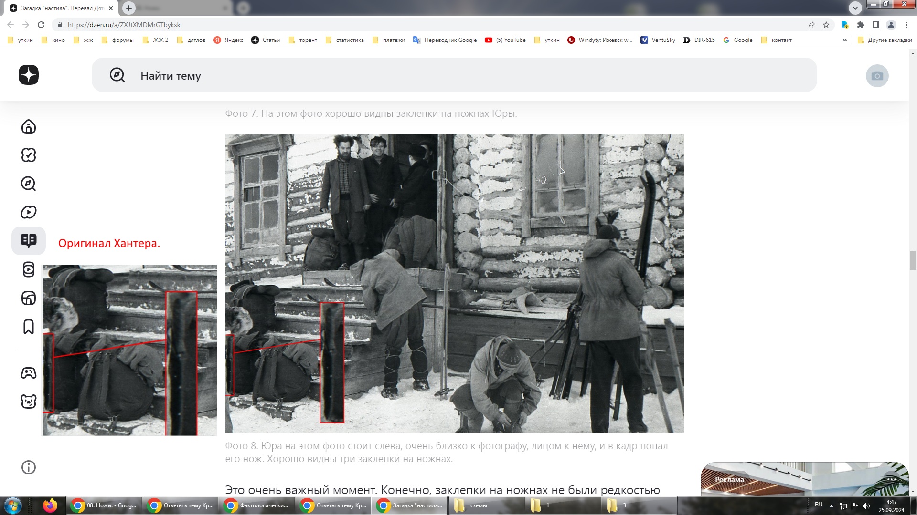Launch Firefox from the taskbar

50,505
